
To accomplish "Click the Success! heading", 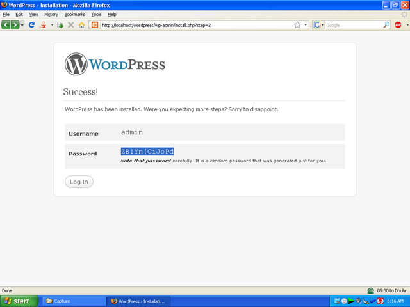I will pos(81,92).
